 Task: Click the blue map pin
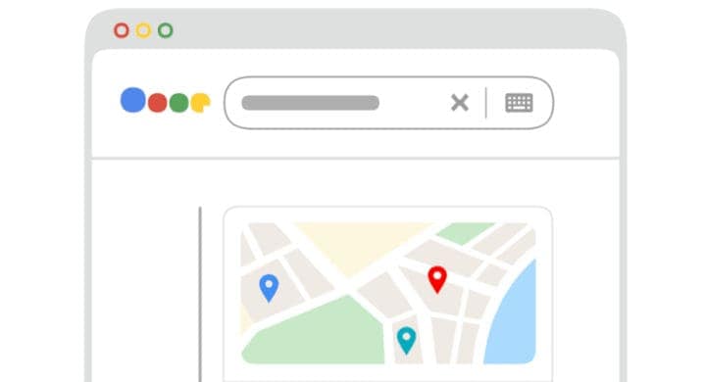point(269,288)
